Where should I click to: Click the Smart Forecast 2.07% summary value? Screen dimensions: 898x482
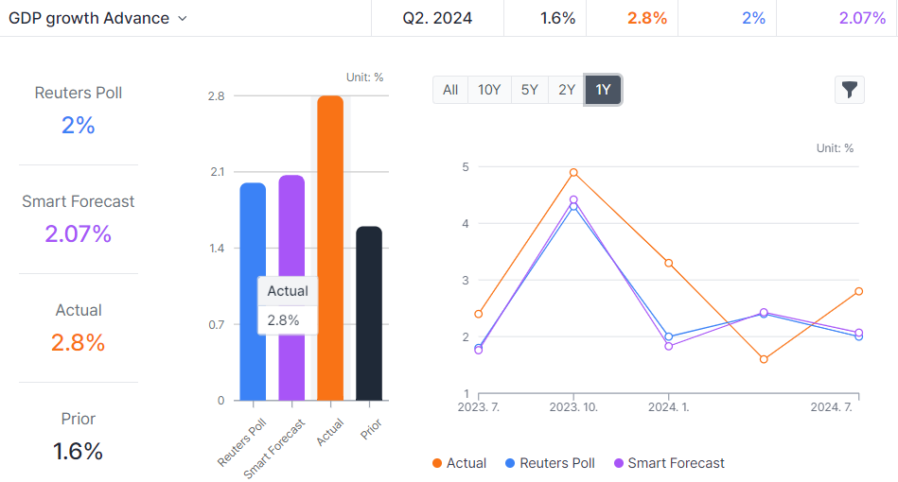coord(79,233)
